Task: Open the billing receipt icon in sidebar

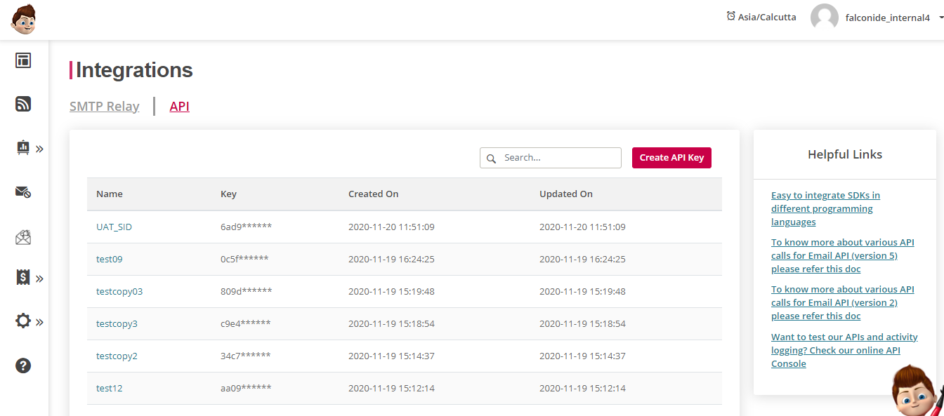Action: click(x=23, y=277)
